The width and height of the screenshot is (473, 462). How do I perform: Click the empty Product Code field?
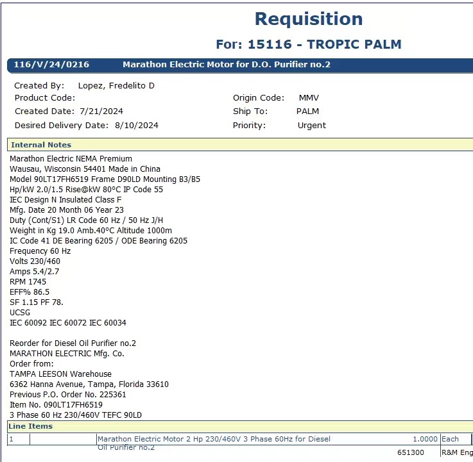128,98
